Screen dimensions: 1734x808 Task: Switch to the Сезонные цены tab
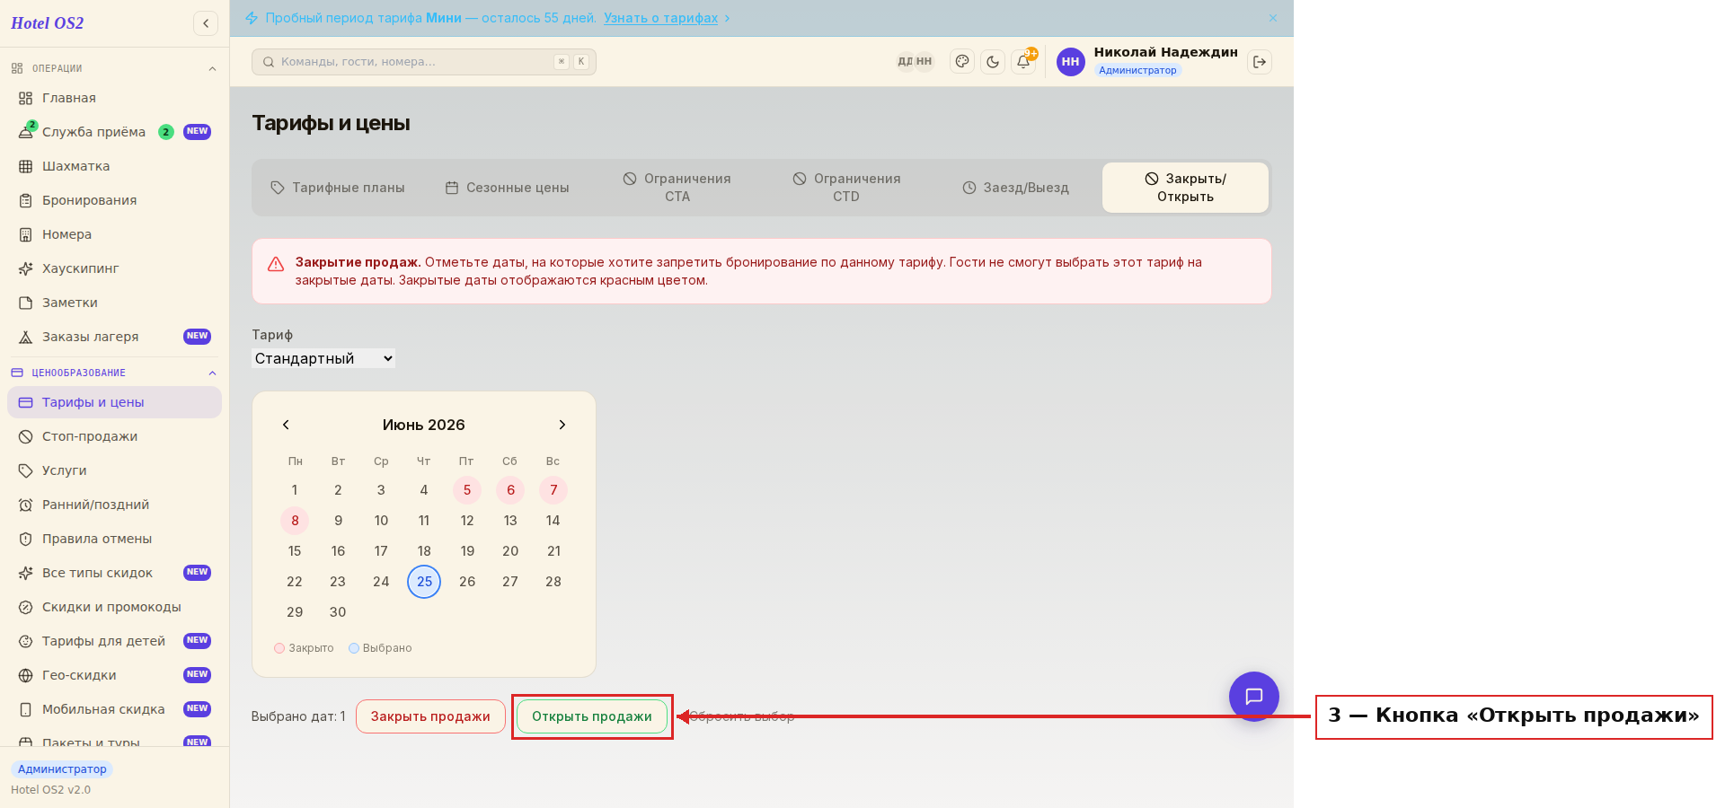point(508,188)
